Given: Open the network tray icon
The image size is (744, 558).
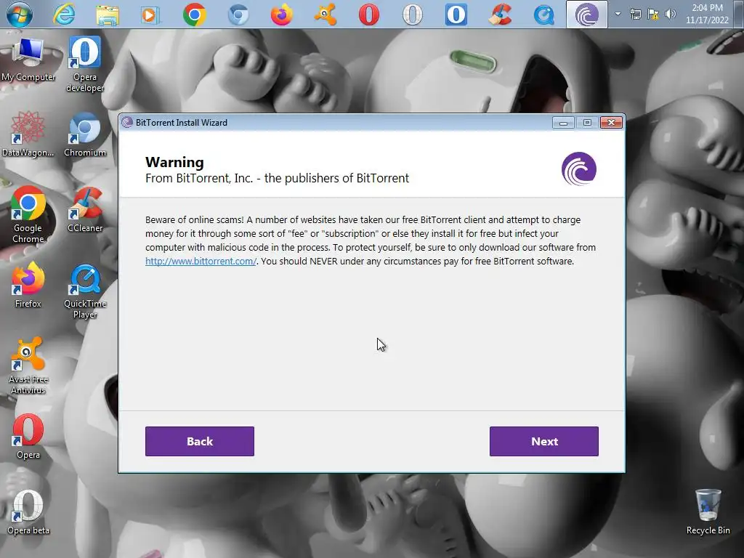Looking at the screenshot, I should [x=635, y=14].
